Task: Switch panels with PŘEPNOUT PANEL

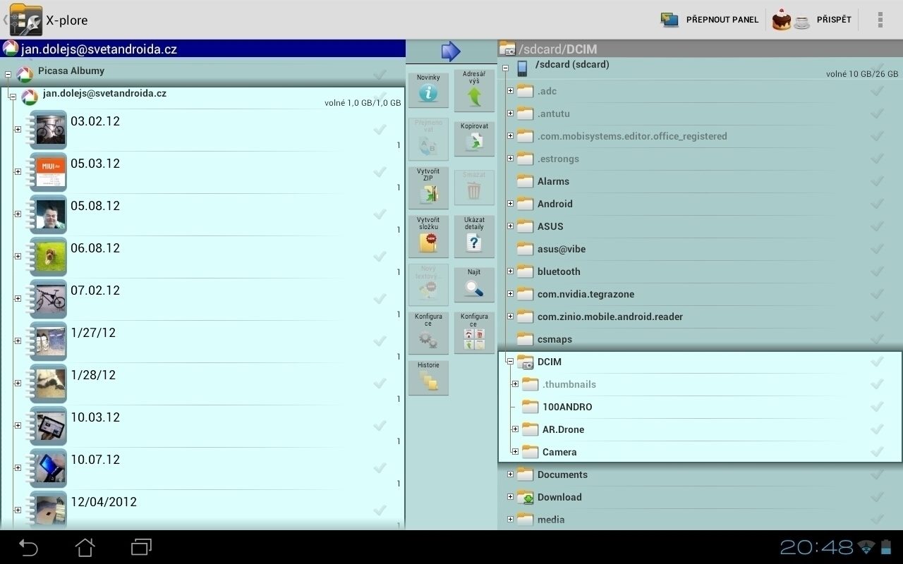Action: pyautogui.click(x=709, y=20)
